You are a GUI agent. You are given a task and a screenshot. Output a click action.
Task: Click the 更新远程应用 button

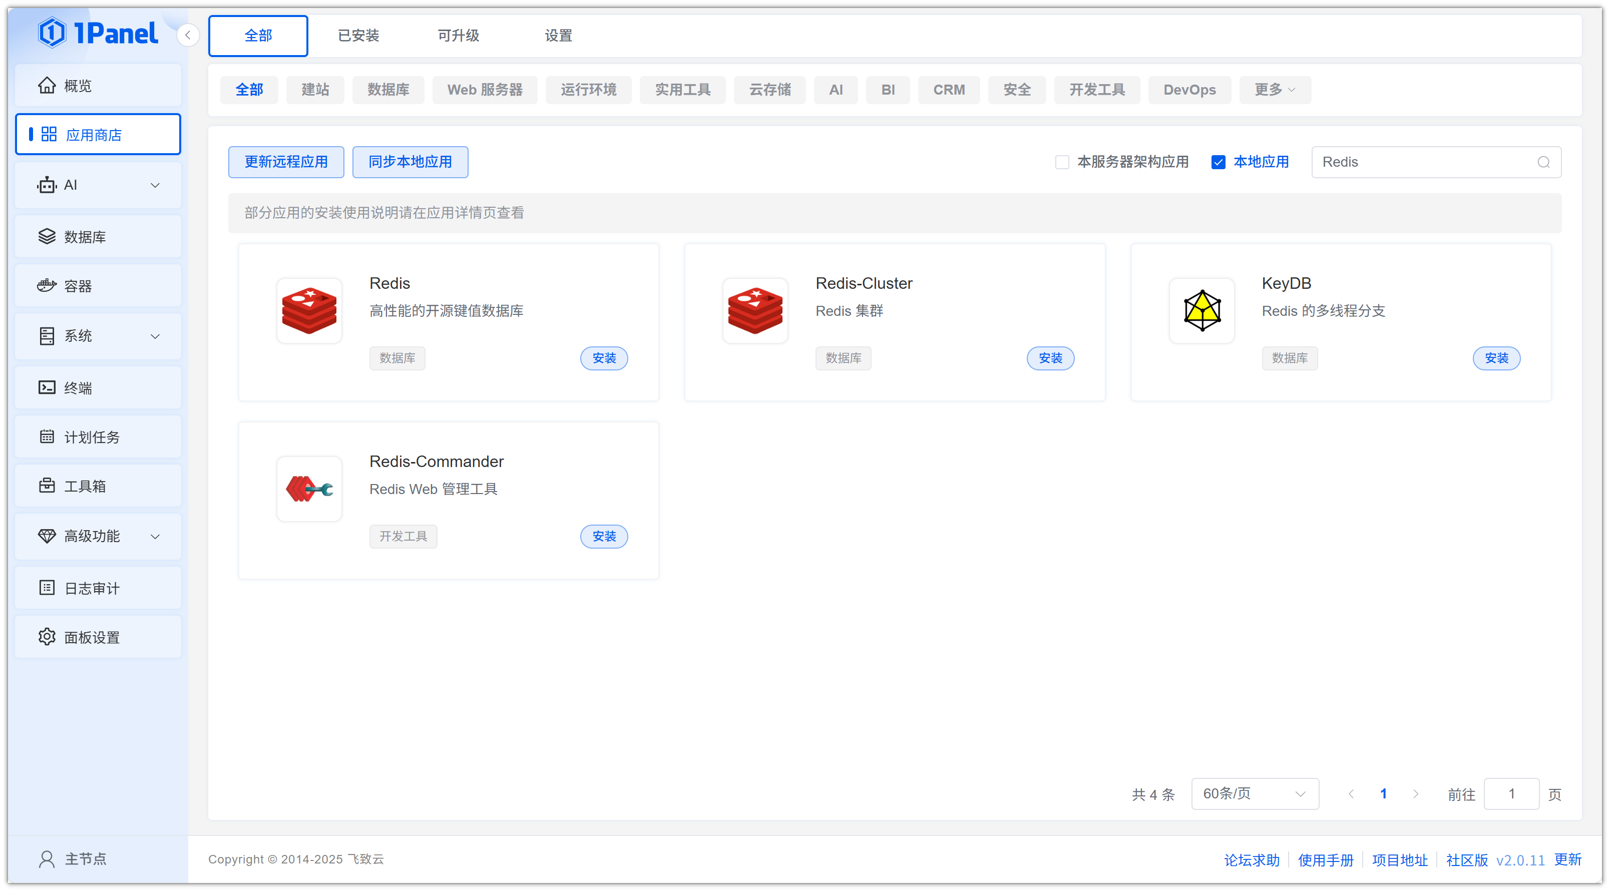(x=286, y=162)
